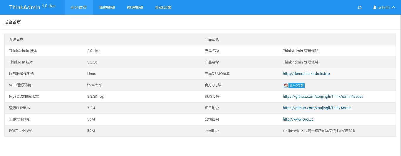Select the 广州市天河区 company address text
This screenshot has width=401, height=156.
coord(319,131)
